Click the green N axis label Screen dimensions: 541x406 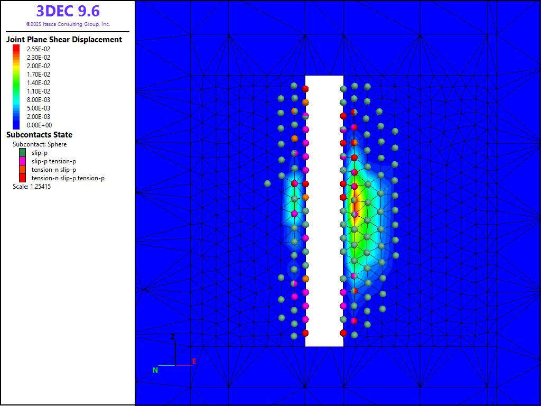(x=155, y=370)
